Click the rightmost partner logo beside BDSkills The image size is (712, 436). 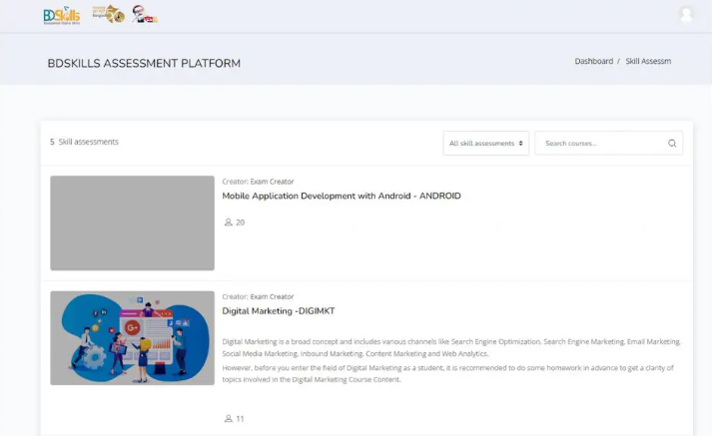(x=144, y=14)
